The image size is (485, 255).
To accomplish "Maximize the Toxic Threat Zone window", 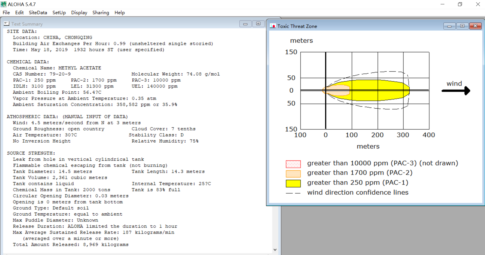I will [x=462, y=26].
